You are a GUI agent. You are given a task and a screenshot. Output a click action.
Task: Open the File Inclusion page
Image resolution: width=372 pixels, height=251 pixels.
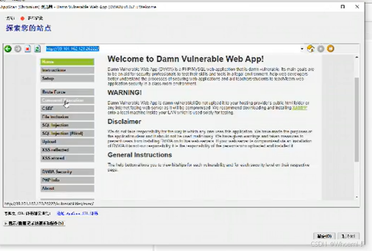[67, 117]
